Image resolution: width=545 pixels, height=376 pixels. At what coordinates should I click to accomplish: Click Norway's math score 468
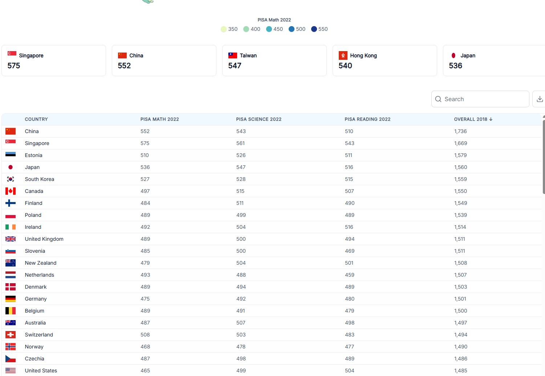pos(145,347)
